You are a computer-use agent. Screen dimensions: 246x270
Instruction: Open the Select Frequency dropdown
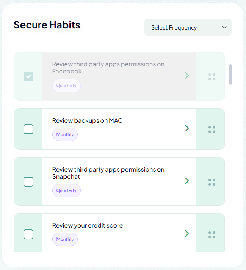click(188, 27)
